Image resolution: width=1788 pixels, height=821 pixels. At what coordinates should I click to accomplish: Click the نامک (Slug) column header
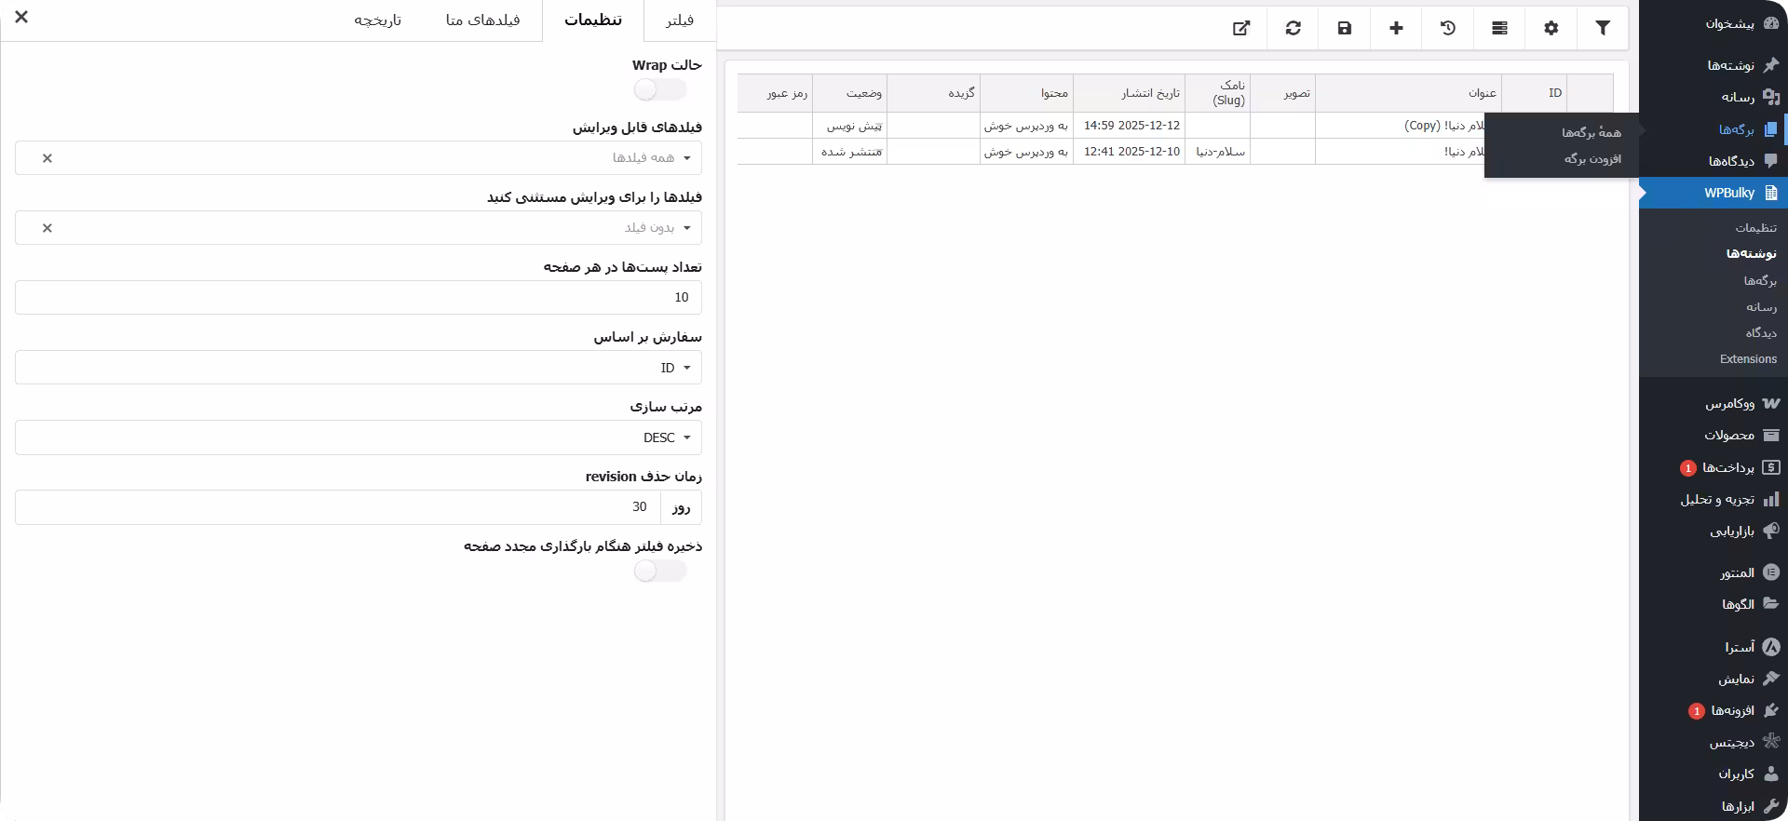[1217, 93]
